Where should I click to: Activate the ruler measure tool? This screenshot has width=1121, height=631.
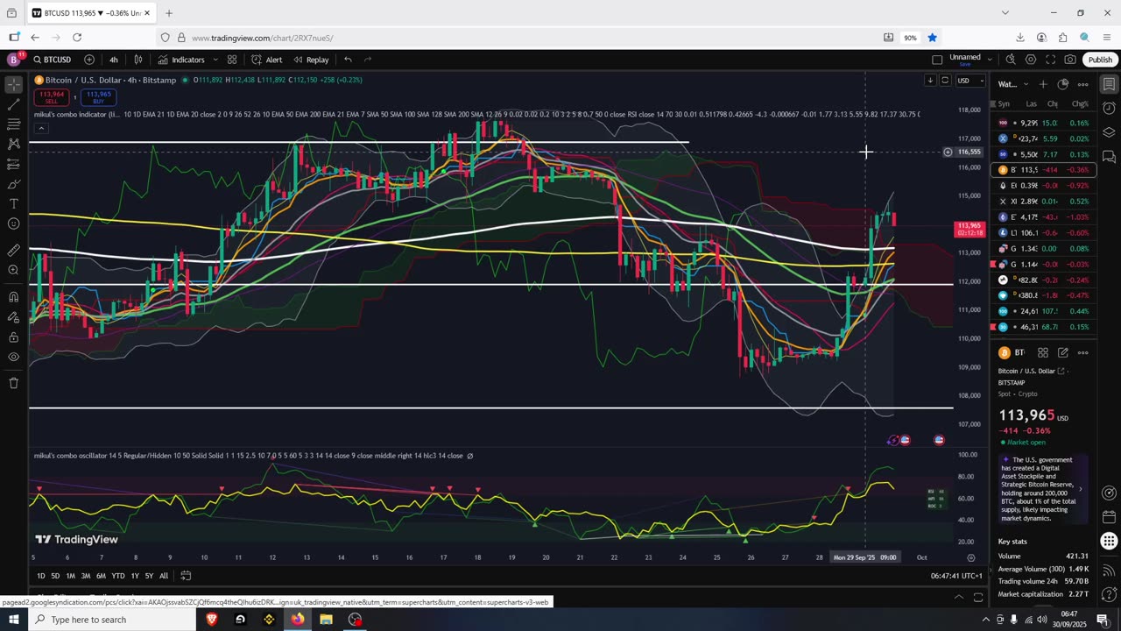click(14, 250)
